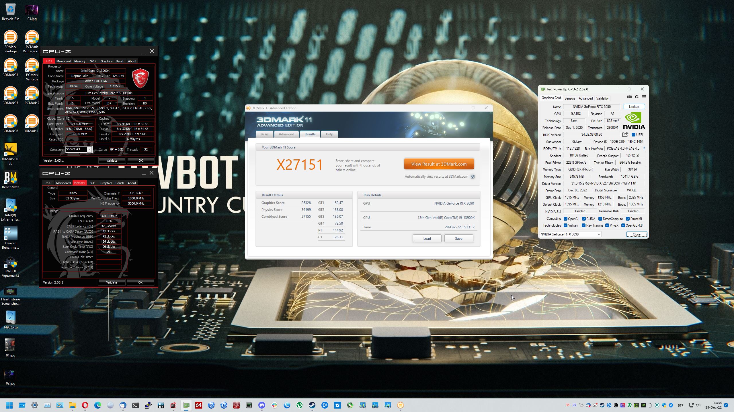
Task: Open the Opera browser in taskbar
Action: pyautogui.click(x=85, y=405)
